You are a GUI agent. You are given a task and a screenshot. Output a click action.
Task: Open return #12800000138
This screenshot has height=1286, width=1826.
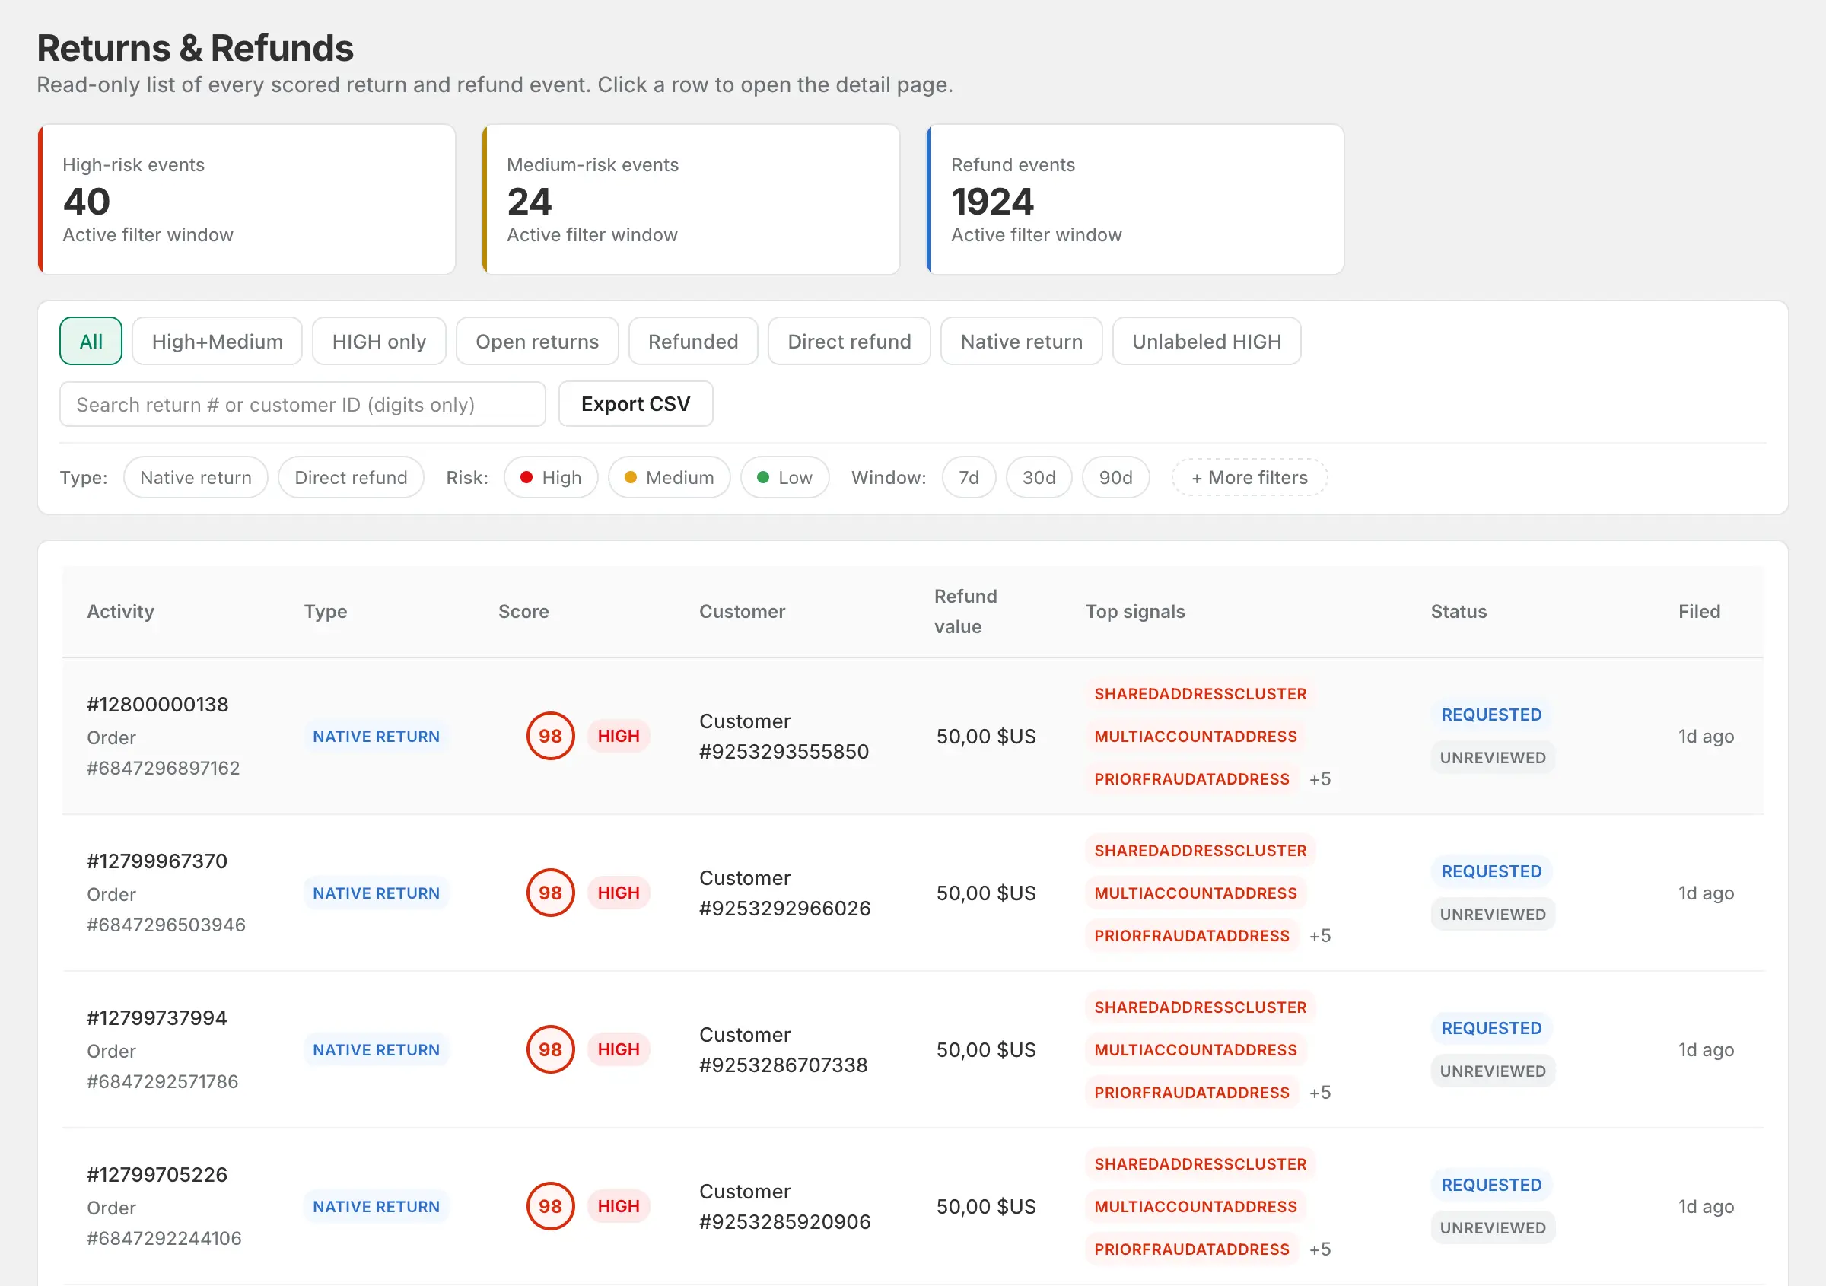coord(157,705)
